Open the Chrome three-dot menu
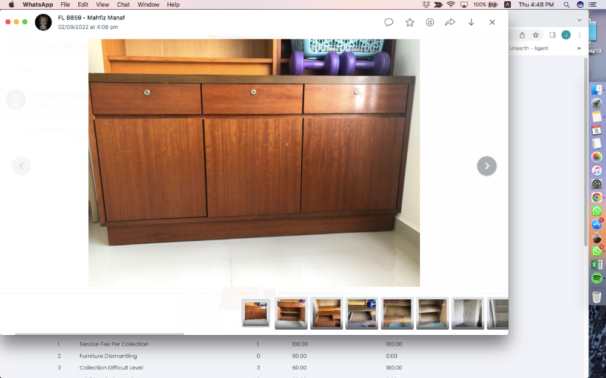606x378 pixels. point(580,35)
